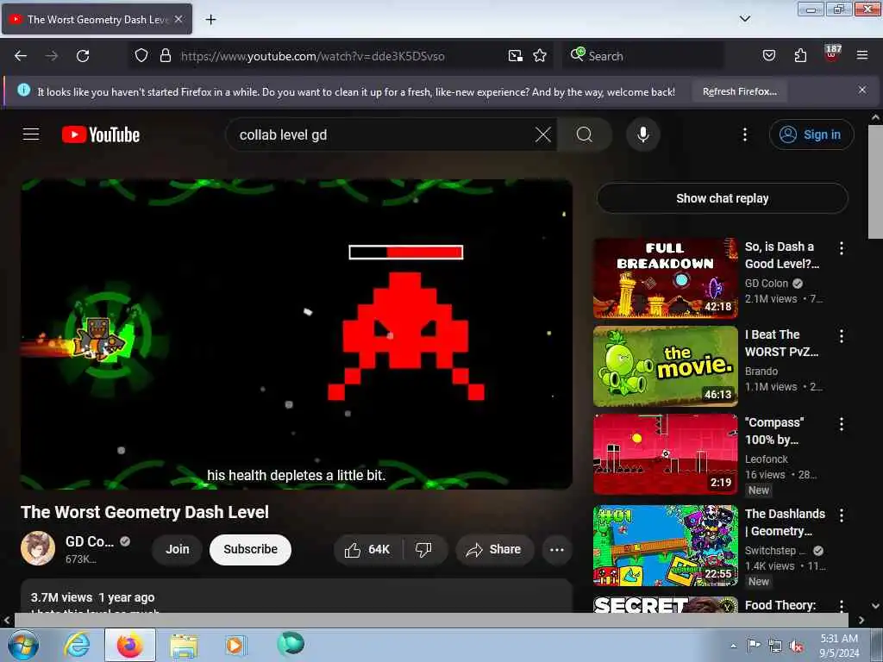Go back with the browser back arrow
Image resolution: width=883 pixels, height=662 pixels.
(21, 56)
